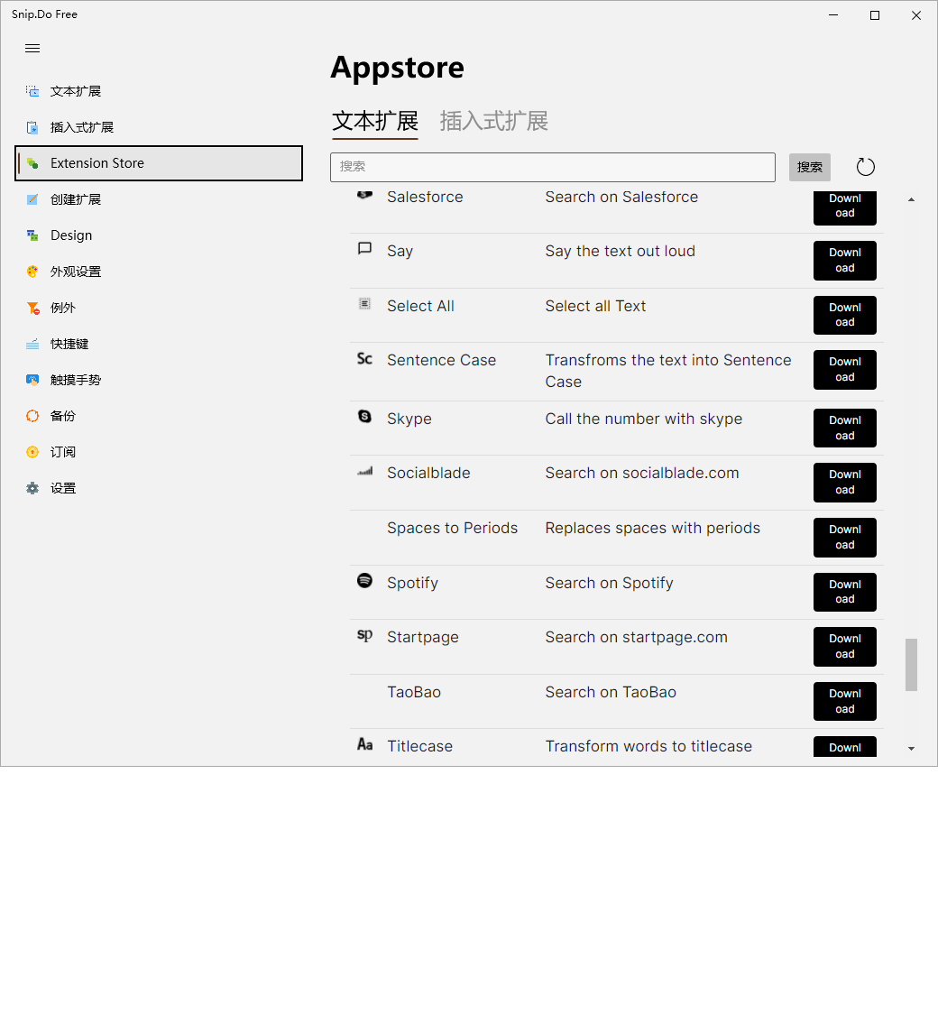938x1014 pixels.
Task: Click the Select All extension icon
Action: point(364,303)
